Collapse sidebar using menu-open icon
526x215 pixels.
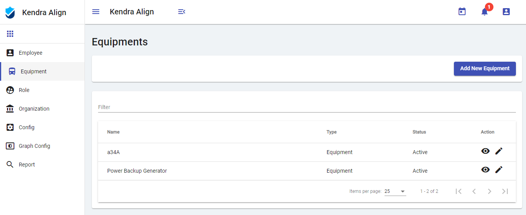(x=181, y=12)
